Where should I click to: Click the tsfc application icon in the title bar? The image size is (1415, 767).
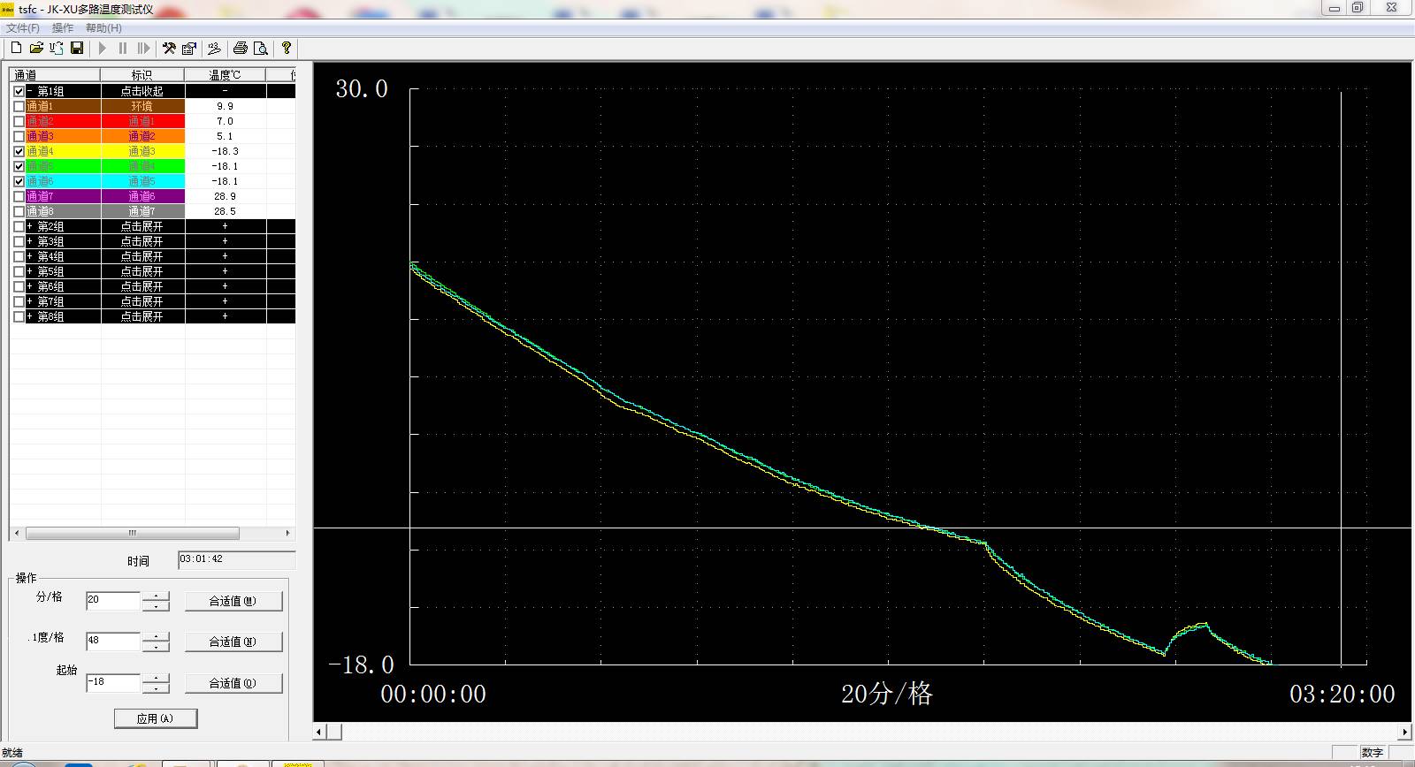point(7,9)
